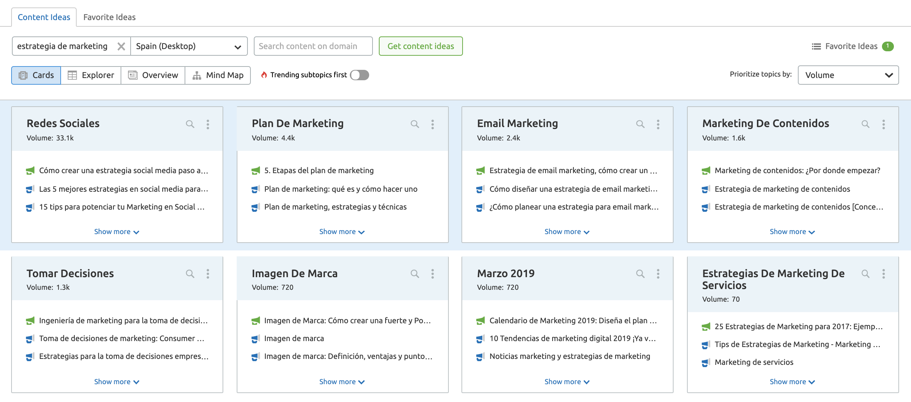This screenshot has width=911, height=402.
Task: Switch to the Explorer view
Action: 91,75
